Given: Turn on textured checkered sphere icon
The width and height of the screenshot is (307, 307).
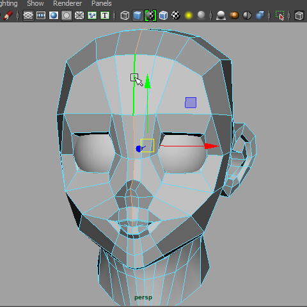Looking at the screenshot, I should [x=176, y=15].
